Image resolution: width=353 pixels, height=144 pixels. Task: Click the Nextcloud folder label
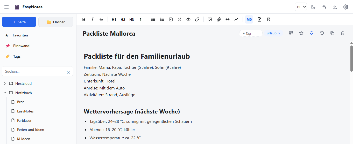point(23,84)
